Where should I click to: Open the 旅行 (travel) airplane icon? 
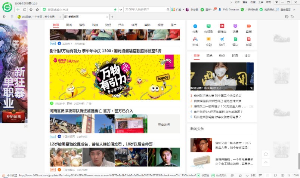click(x=222, y=39)
